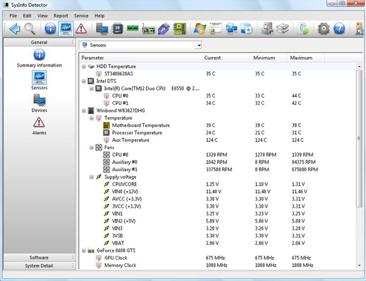This screenshot has width=366, height=281.
Task: Select the green memory module toolbar icon
Action: (x=132, y=29)
